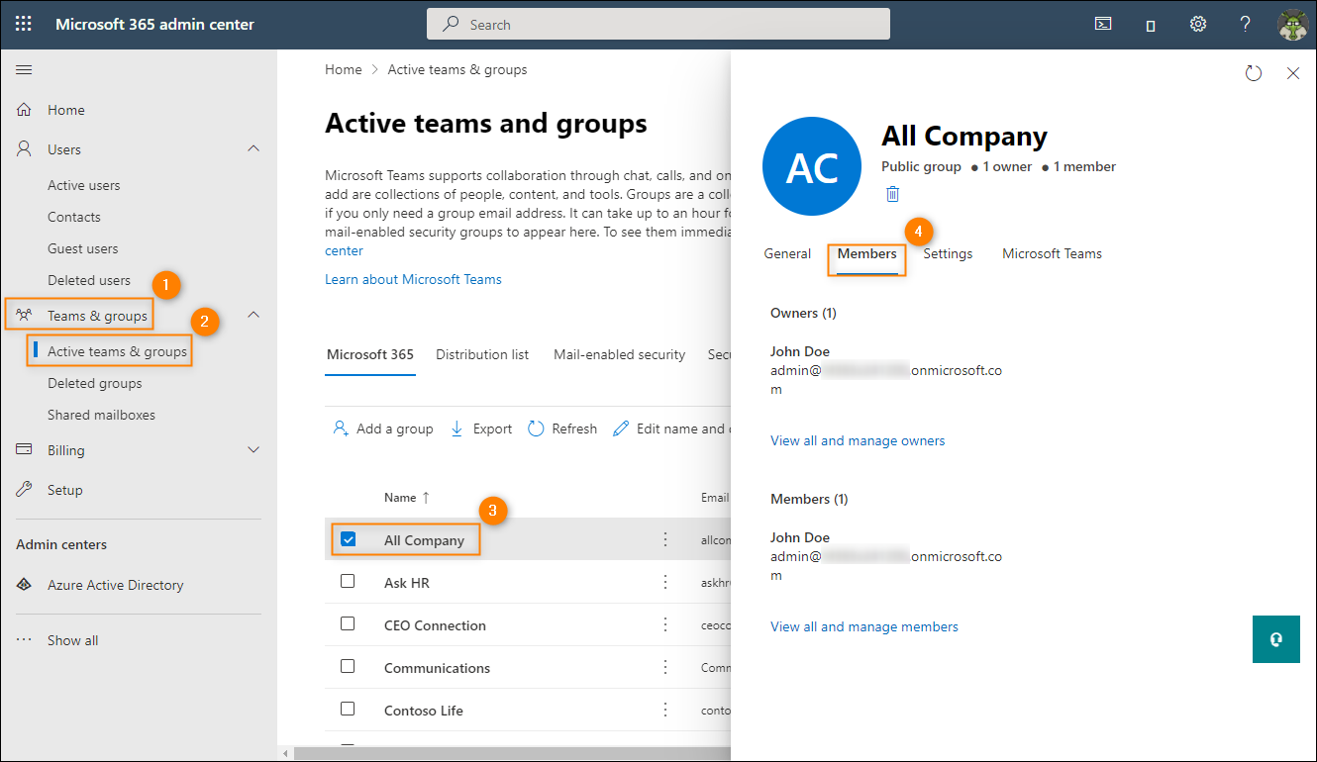Click the CEO Connection group name

435,625
